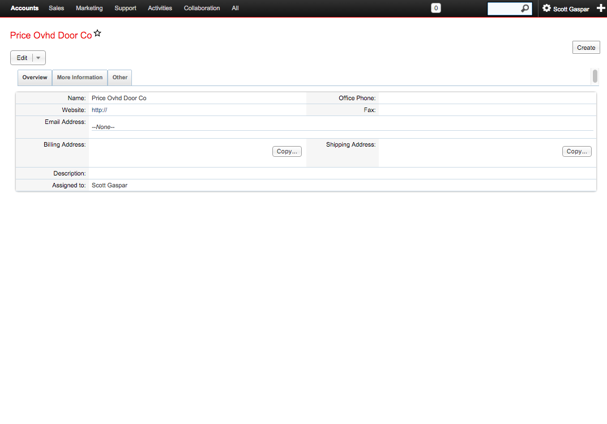Click the --None-- email address entry
This screenshot has width=607, height=424.
[103, 127]
